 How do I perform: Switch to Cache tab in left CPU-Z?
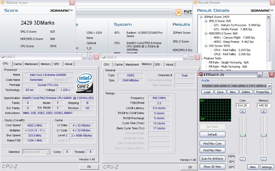tap(18, 64)
